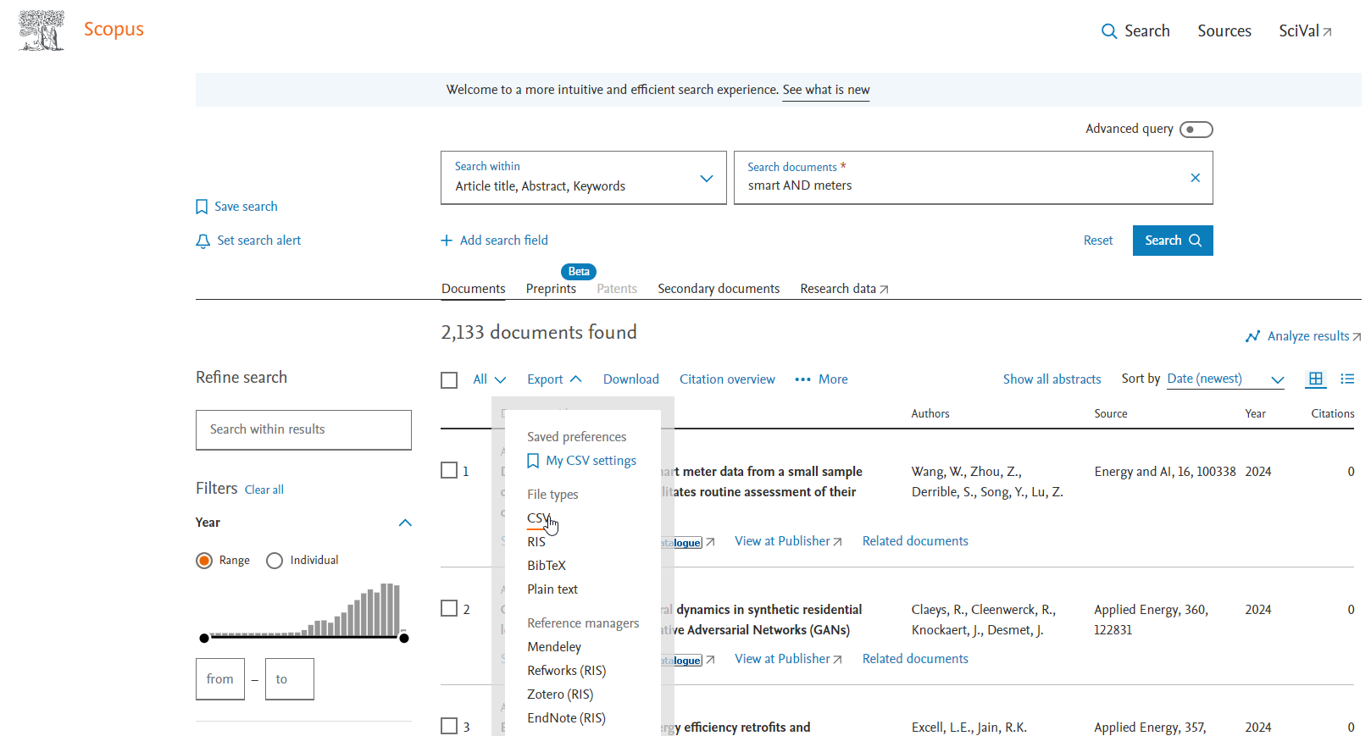Select the Individual year radio button
Screen dimensions: 1371x736
pos(275,561)
